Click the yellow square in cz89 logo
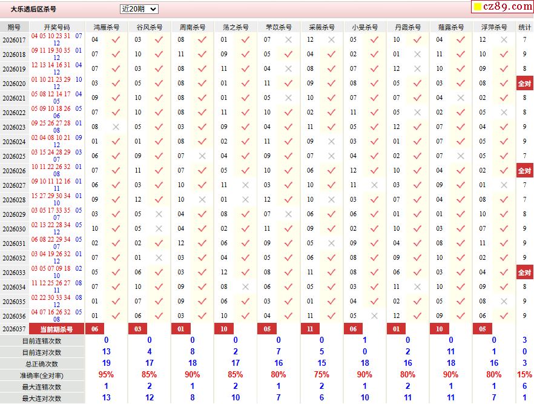This screenshot has width=534, height=404. 477,7
